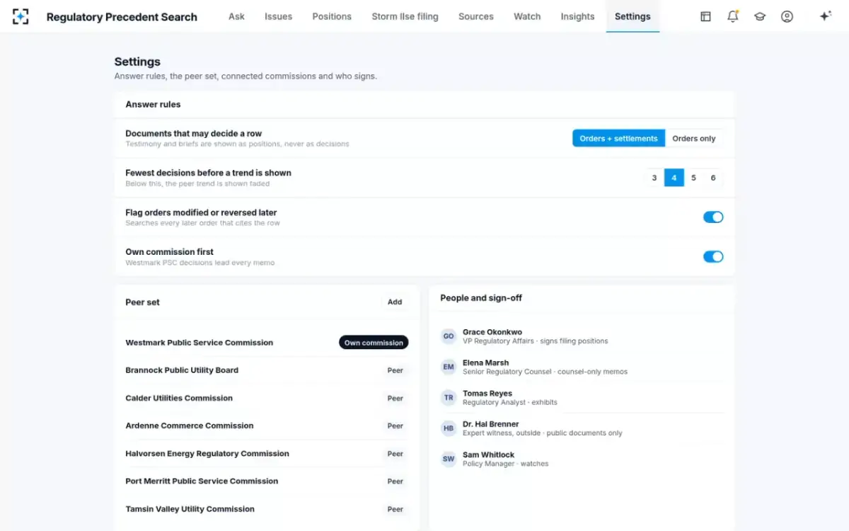Open the layout panel icon

[705, 16]
